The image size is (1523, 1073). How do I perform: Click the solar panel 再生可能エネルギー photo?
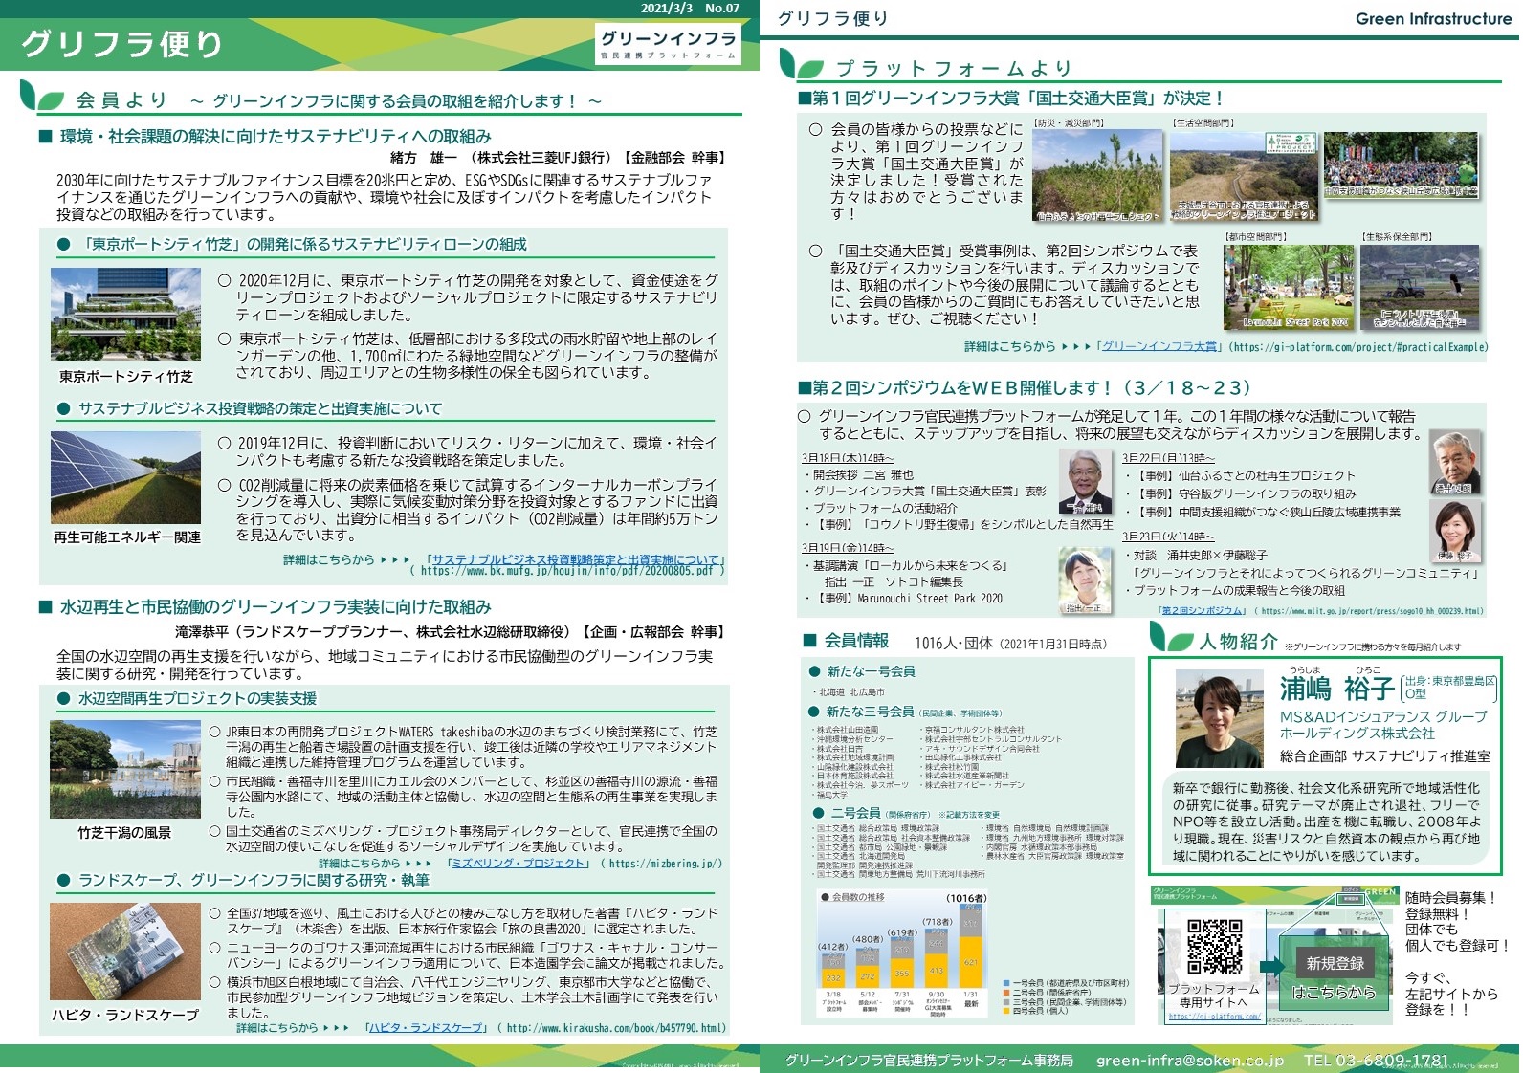(x=125, y=476)
